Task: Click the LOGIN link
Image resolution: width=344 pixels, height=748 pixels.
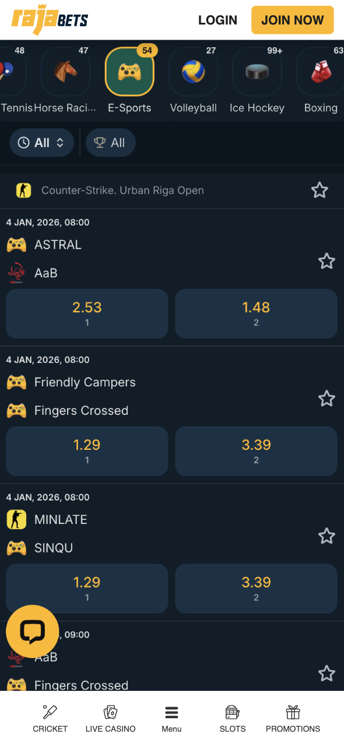Action: [217, 19]
